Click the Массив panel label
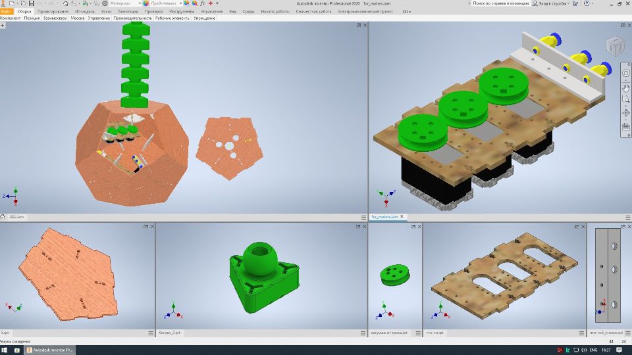This screenshot has width=632, height=355. click(78, 18)
